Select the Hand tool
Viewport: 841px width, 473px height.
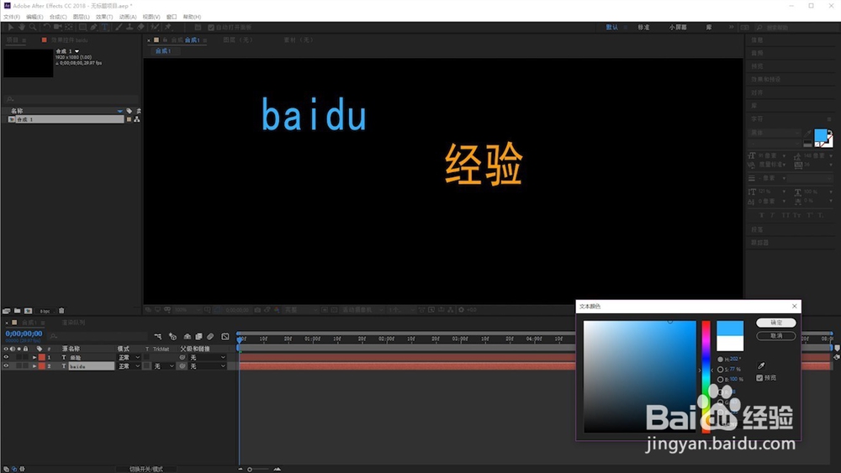[22, 27]
